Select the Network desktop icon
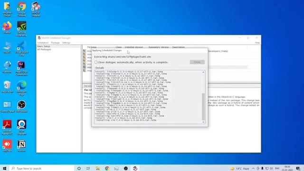Image resolution: width=304 pixels, height=171 pixels. click(7, 67)
